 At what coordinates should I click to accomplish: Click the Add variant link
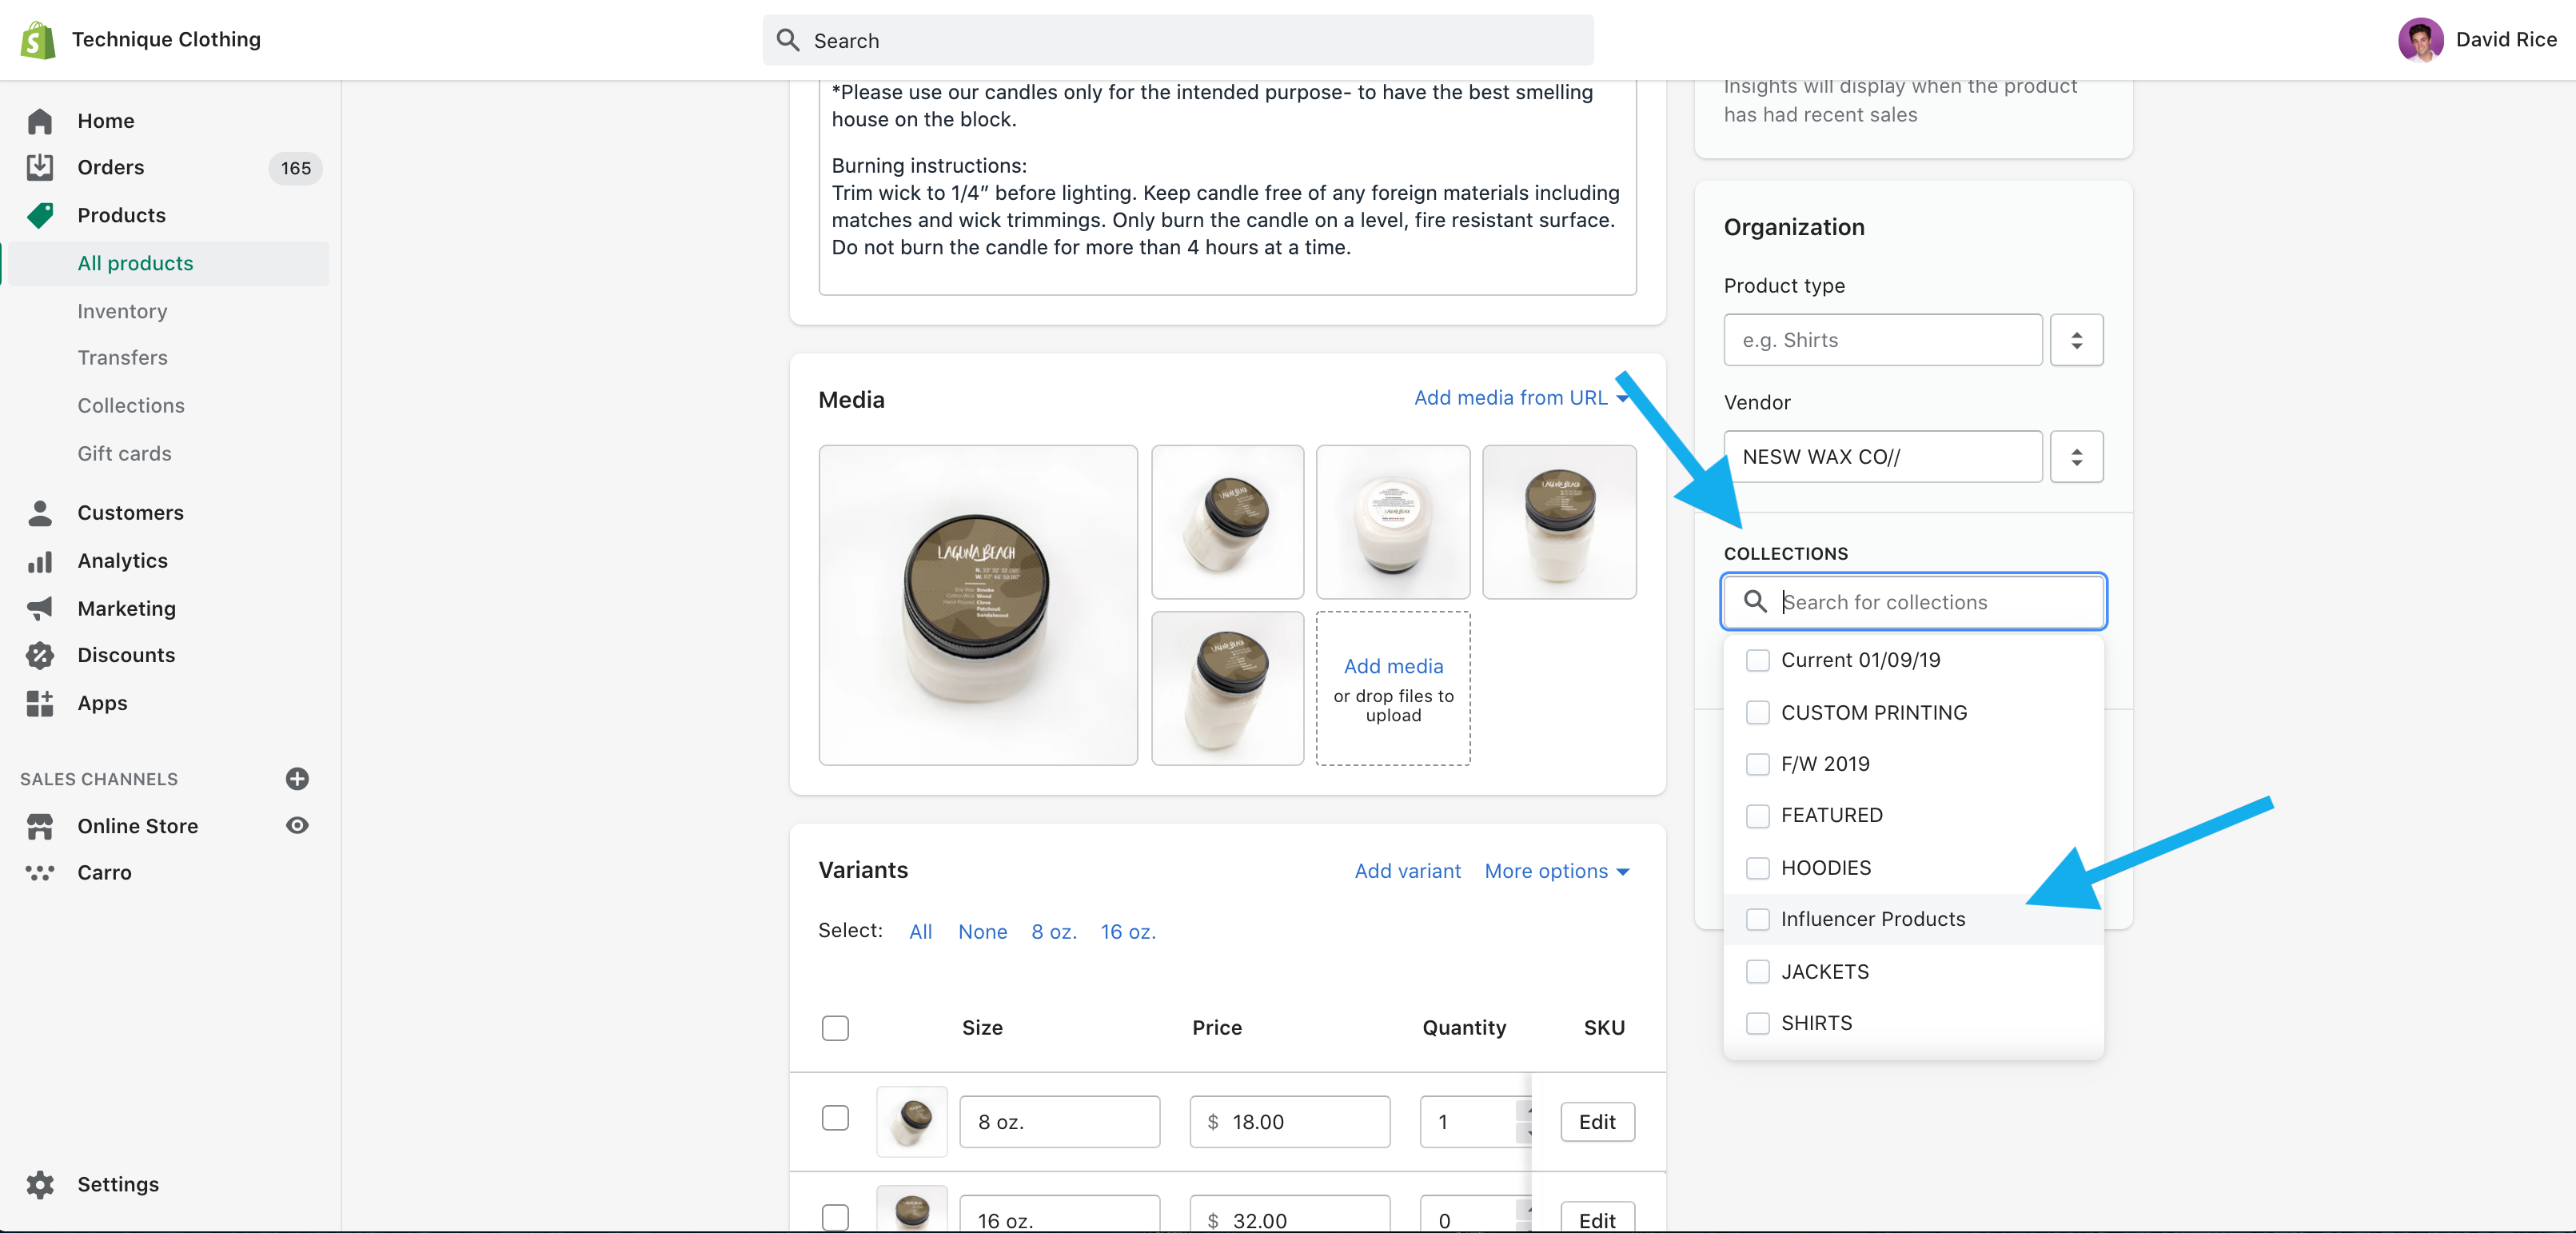(1407, 871)
